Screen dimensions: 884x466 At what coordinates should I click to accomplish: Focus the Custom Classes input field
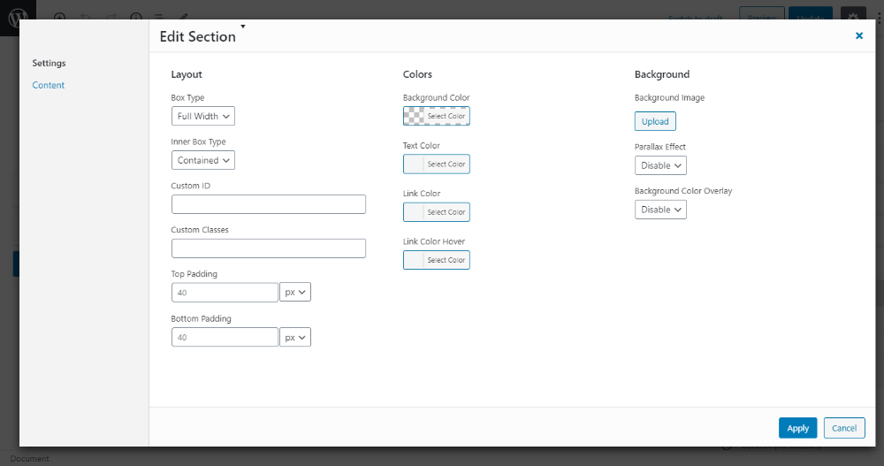269,248
